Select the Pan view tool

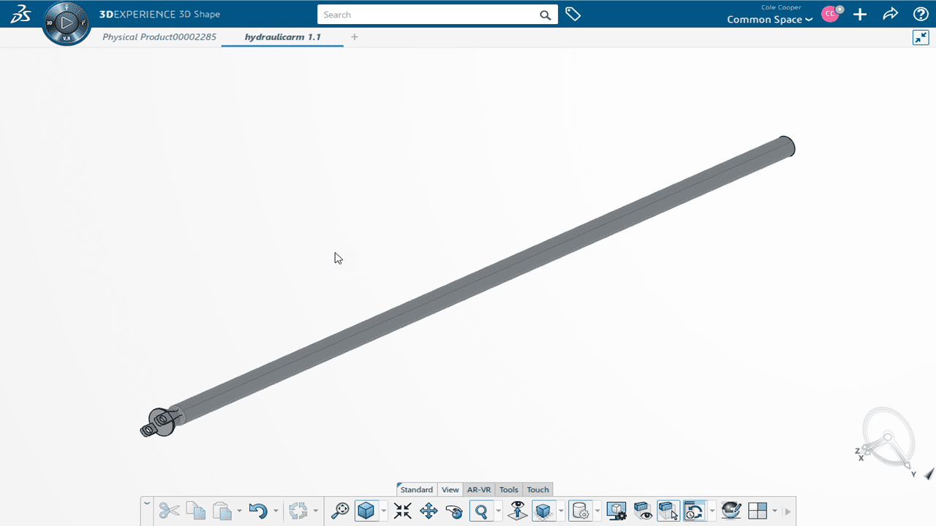point(429,511)
